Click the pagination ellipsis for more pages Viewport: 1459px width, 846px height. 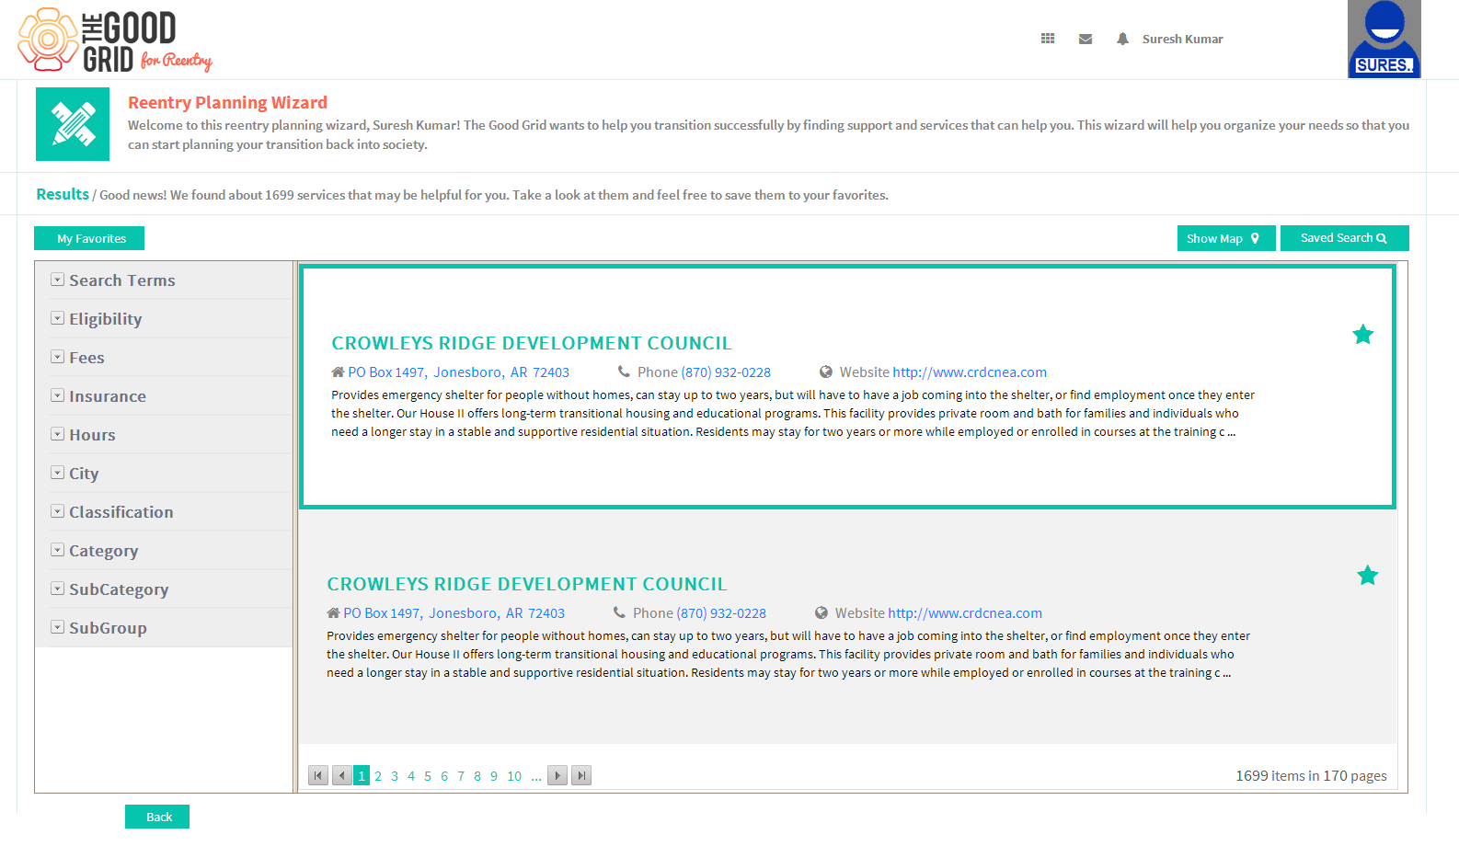(536, 776)
